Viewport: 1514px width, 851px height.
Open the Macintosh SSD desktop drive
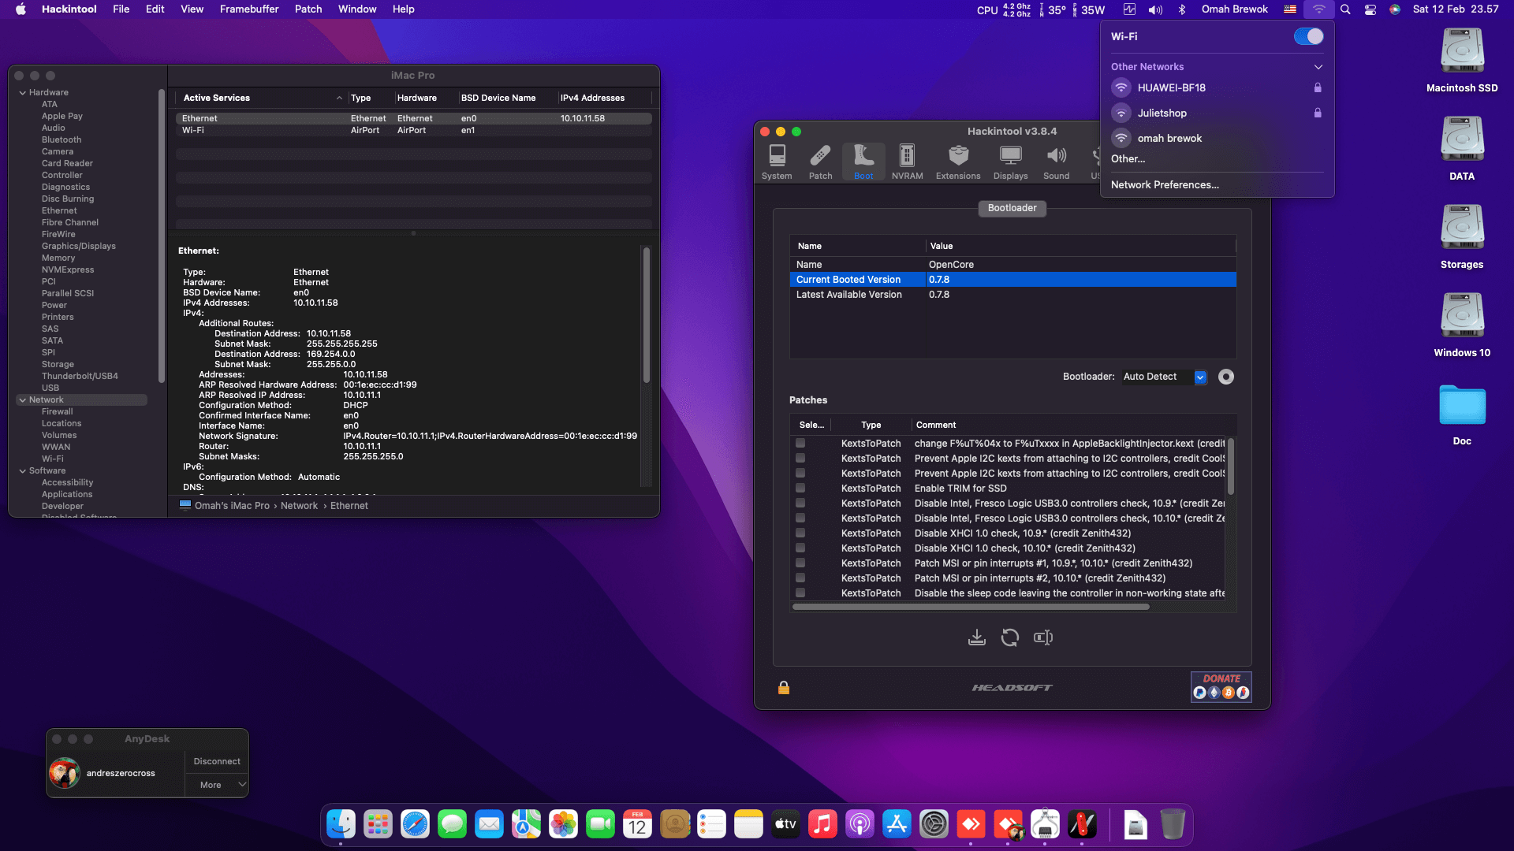(x=1462, y=61)
